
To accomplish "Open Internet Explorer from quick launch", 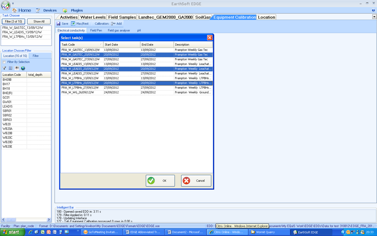I will click(31, 232).
